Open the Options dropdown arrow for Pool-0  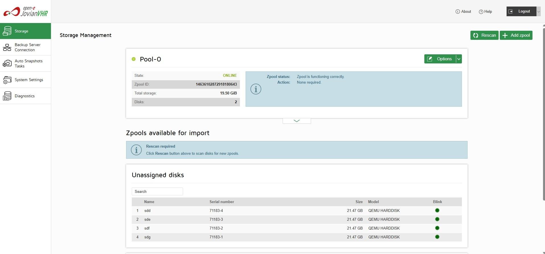point(459,59)
